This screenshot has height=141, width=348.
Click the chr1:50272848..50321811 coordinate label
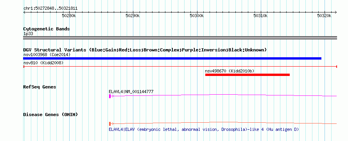click(50, 9)
